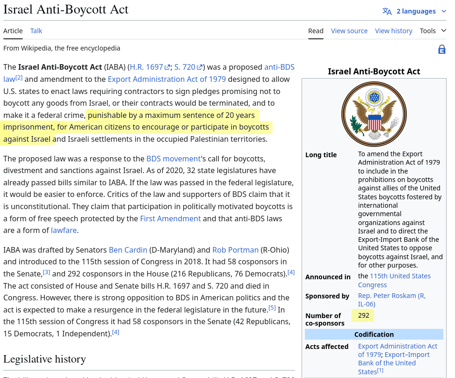This screenshot has height=378, width=455.
Task: Follow the lawfare link
Action: 64,231
